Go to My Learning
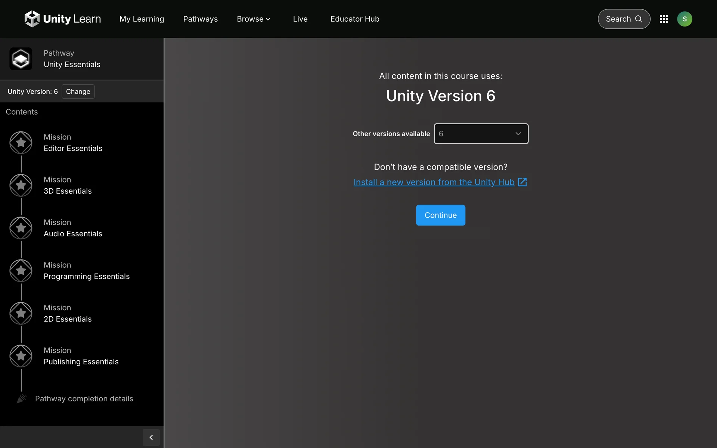This screenshot has height=448, width=717. tap(142, 19)
